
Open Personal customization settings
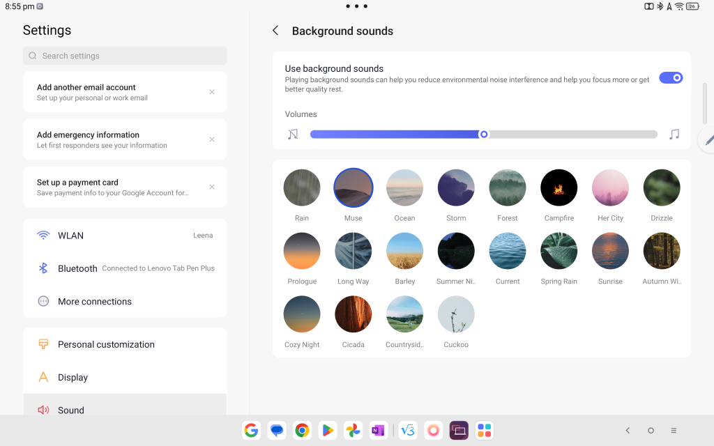coord(125,344)
